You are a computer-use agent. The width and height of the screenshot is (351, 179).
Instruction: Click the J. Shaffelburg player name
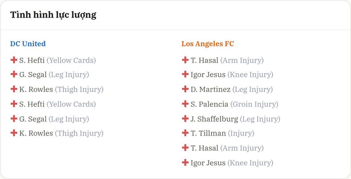tap(214, 119)
